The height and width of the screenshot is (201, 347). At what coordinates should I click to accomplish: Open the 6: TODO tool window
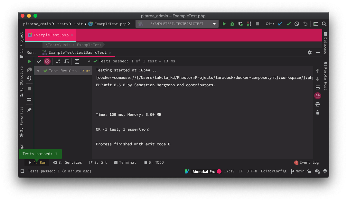154,162
